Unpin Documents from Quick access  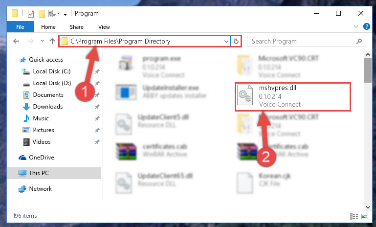[x=97, y=95]
